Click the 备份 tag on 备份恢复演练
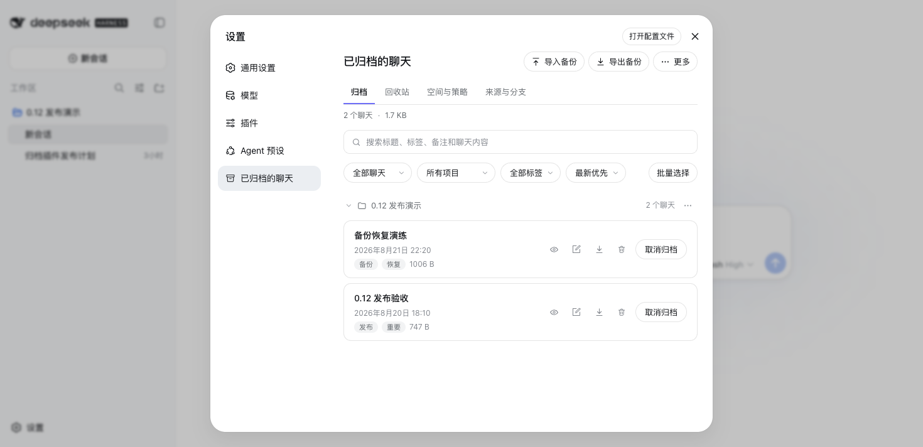The width and height of the screenshot is (923, 447). (366, 264)
